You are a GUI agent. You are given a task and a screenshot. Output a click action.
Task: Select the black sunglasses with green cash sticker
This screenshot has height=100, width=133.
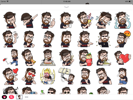48,91
